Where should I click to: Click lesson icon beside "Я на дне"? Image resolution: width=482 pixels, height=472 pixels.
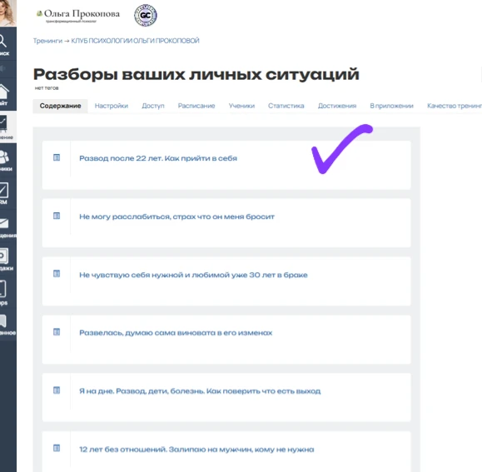[57, 390]
